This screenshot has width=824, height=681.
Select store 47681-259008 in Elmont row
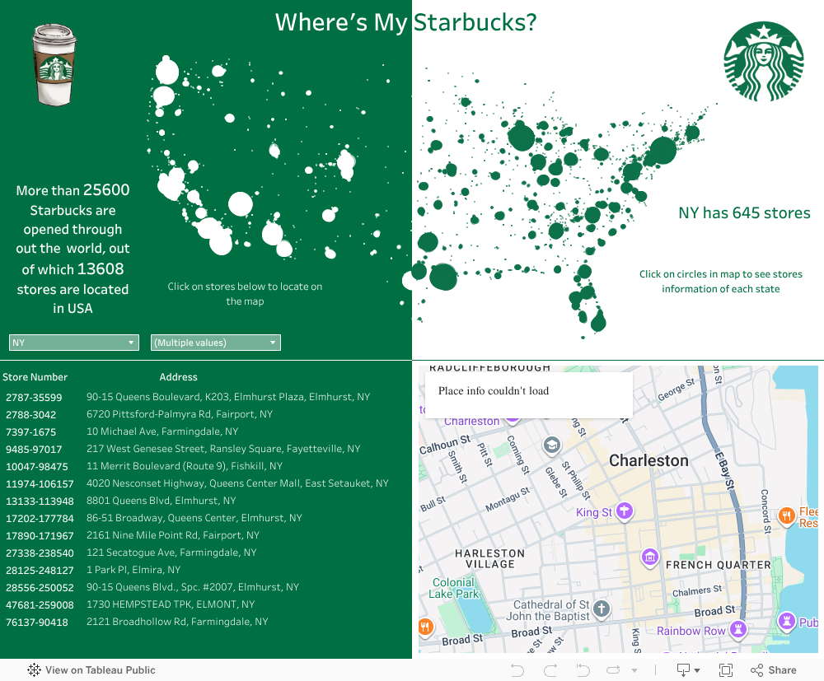pyautogui.click(x=40, y=604)
